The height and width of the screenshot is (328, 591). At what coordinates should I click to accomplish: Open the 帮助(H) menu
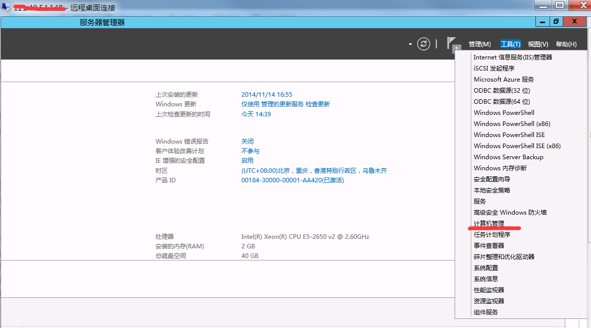click(566, 44)
